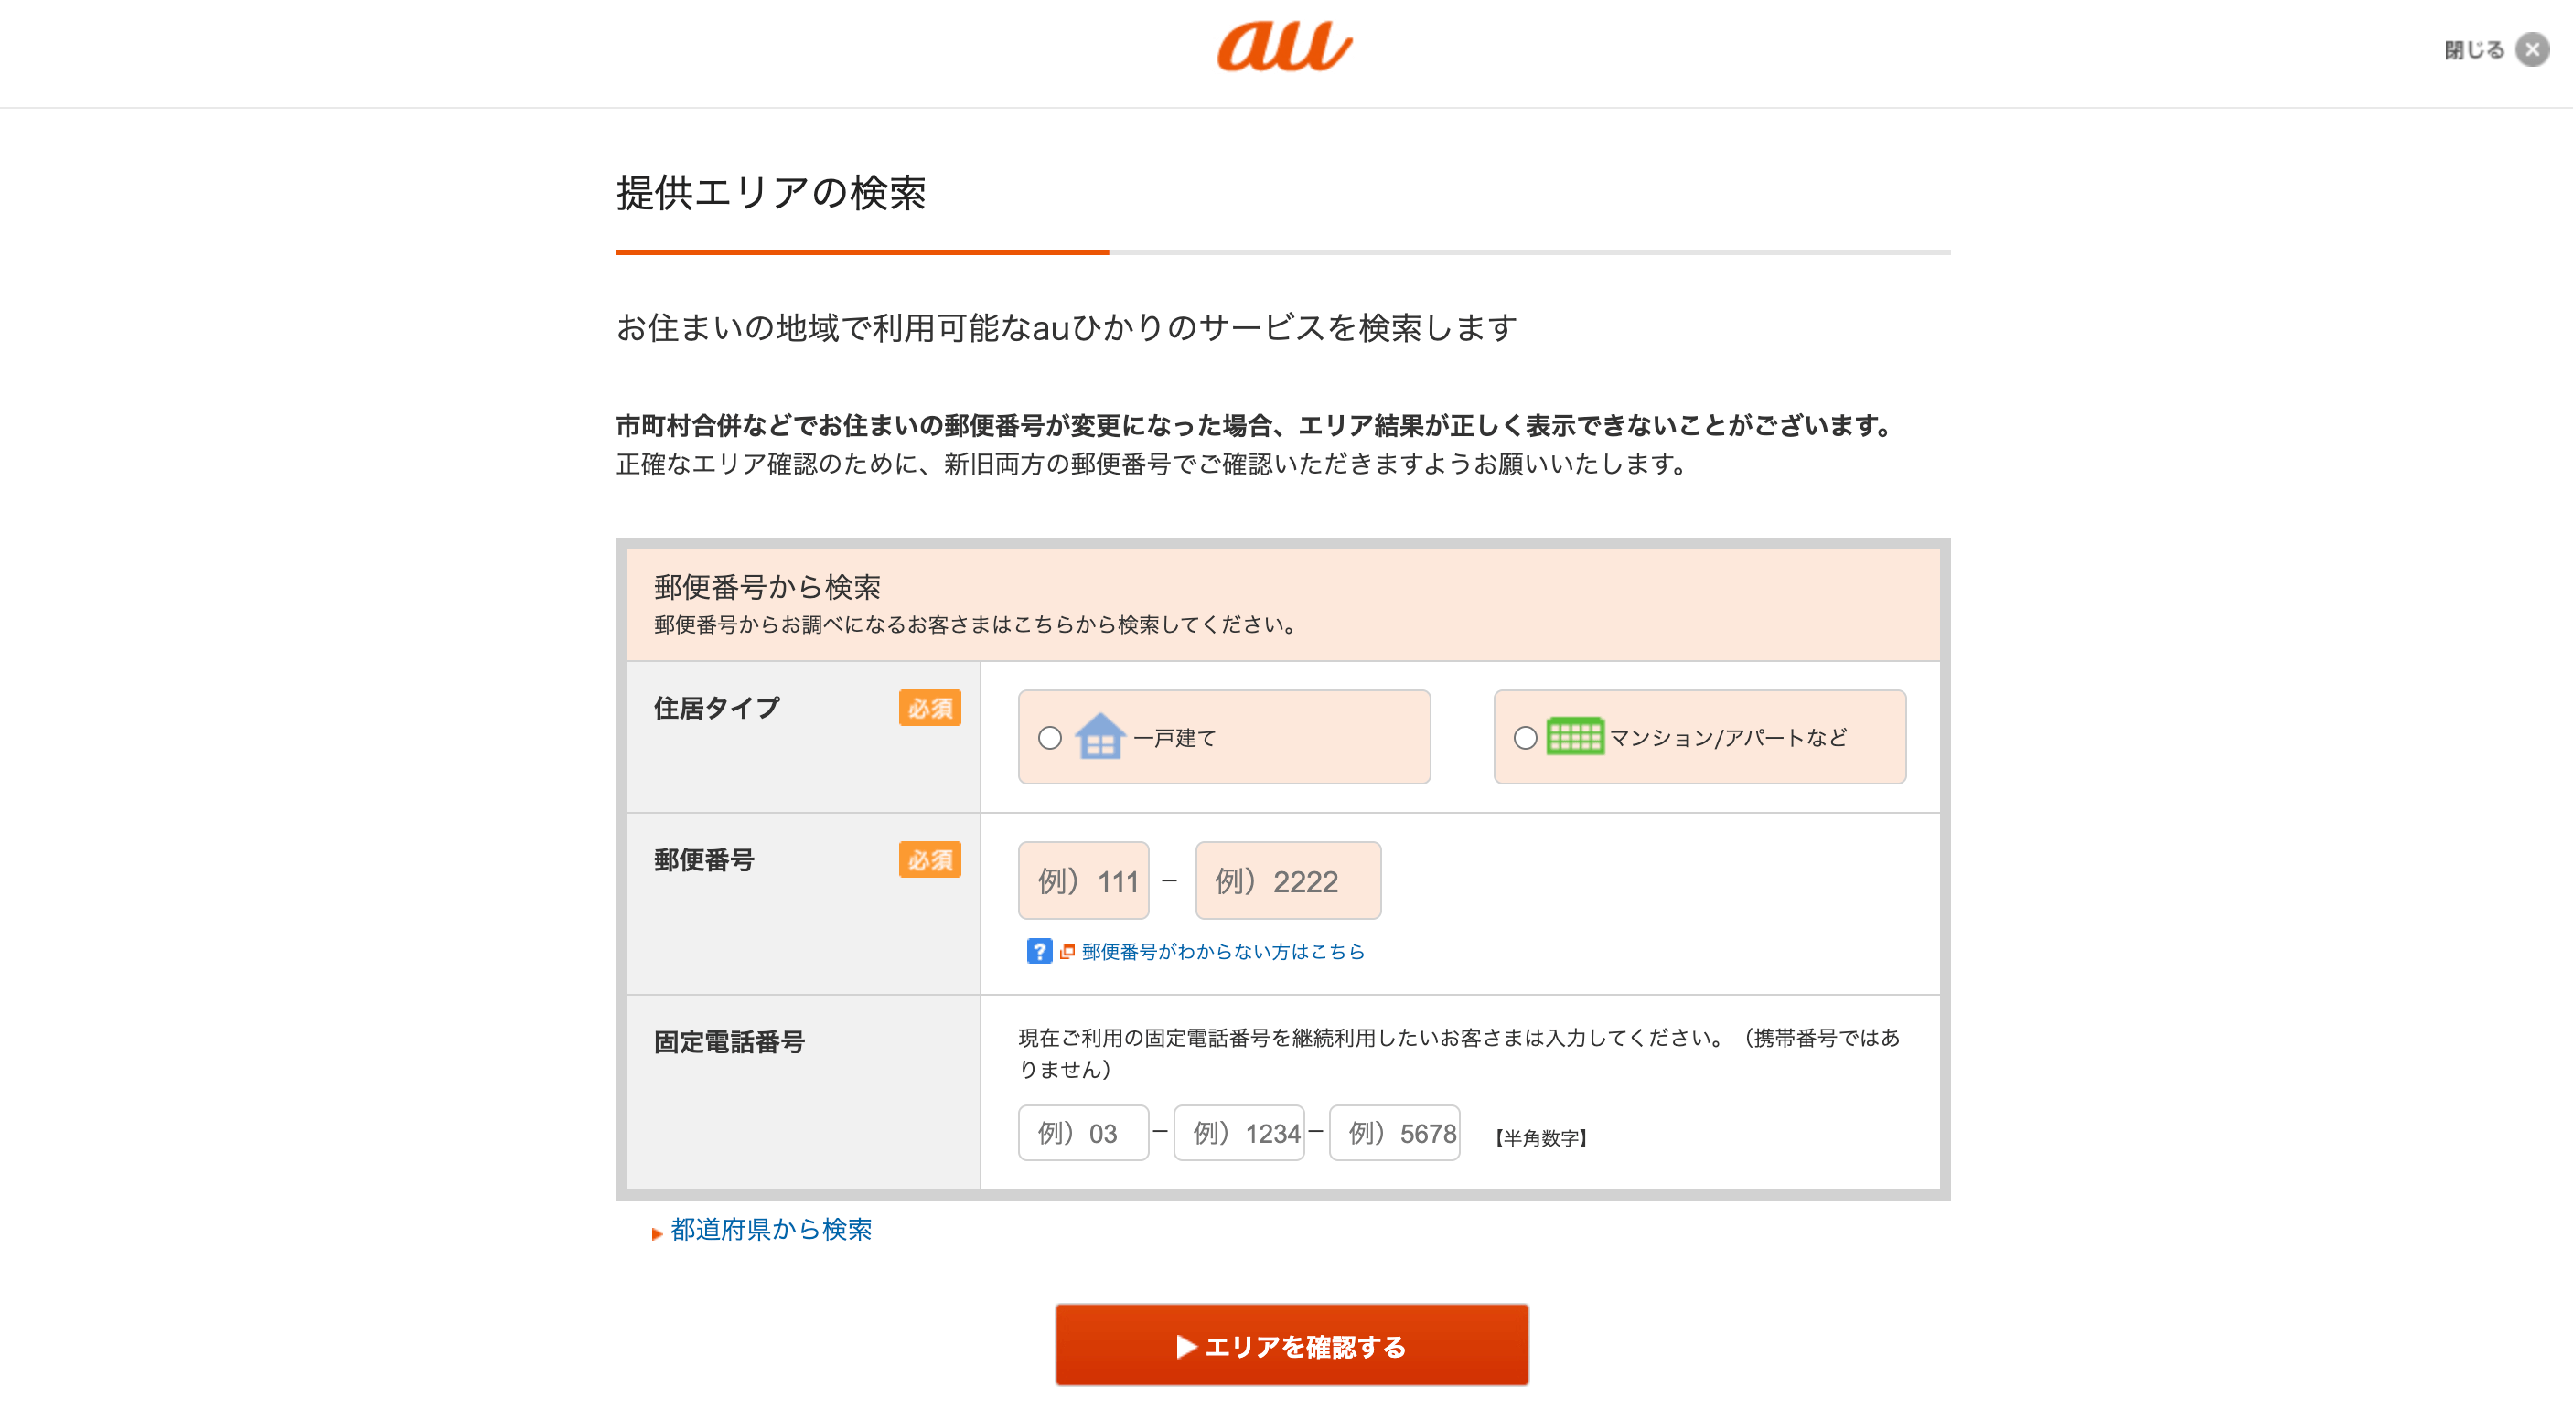Image resolution: width=2573 pixels, height=1419 pixels.
Task: Focus the phone field showing 例）1234
Action: (x=1239, y=1134)
